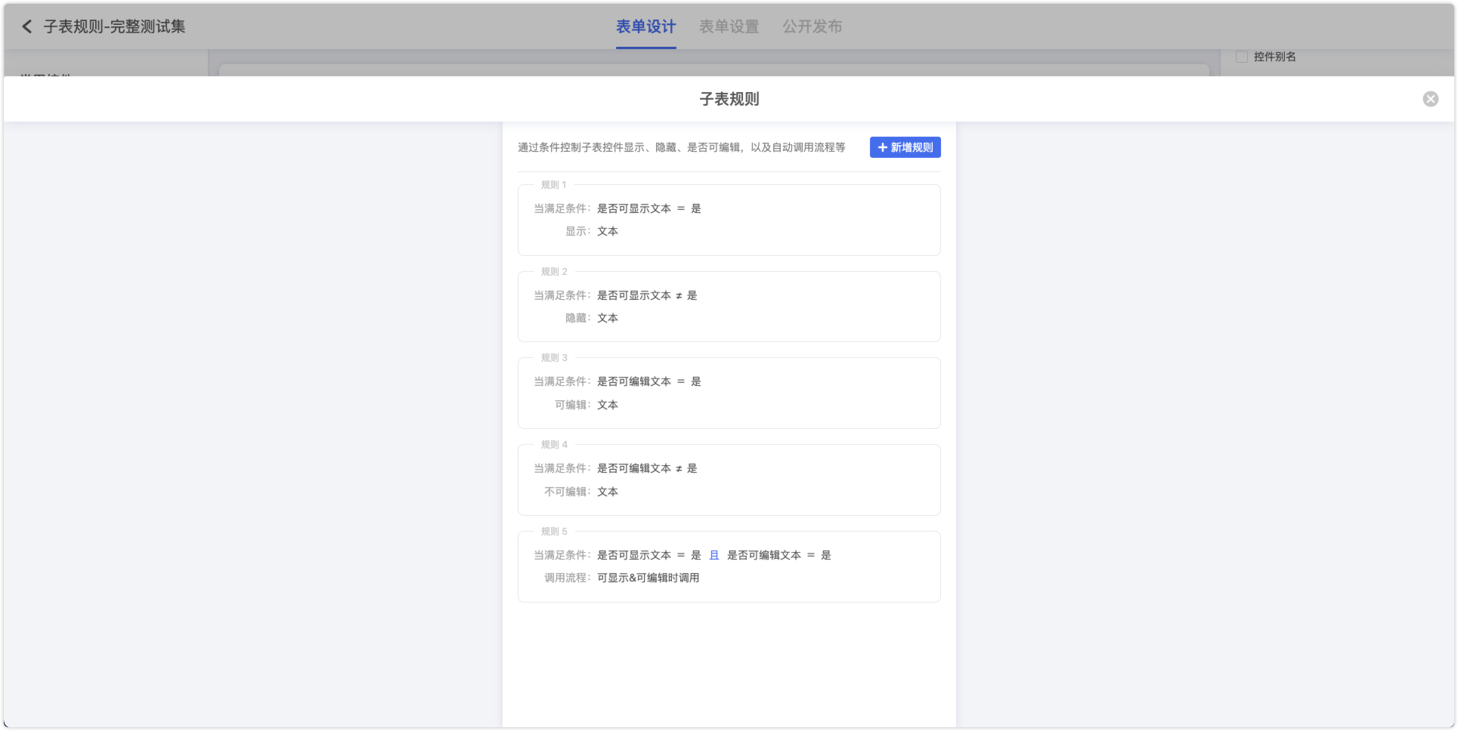1458x731 pixels.
Task: Toggle the 控件别名 checkbox
Action: 1242,57
